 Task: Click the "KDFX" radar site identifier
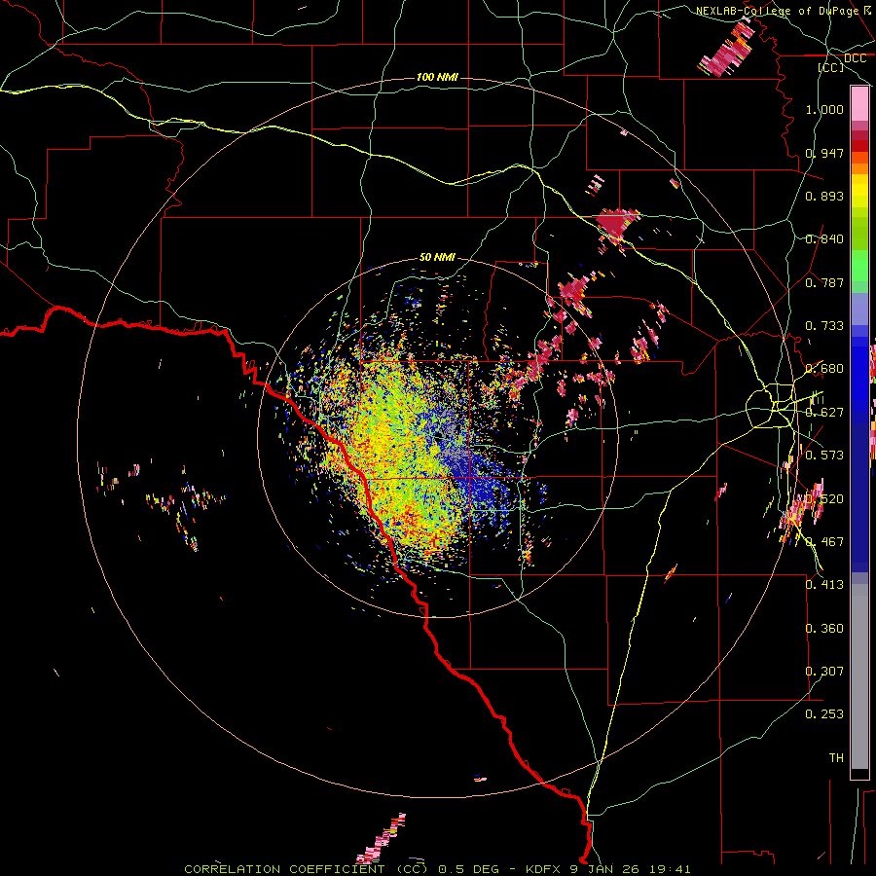(x=545, y=869)
